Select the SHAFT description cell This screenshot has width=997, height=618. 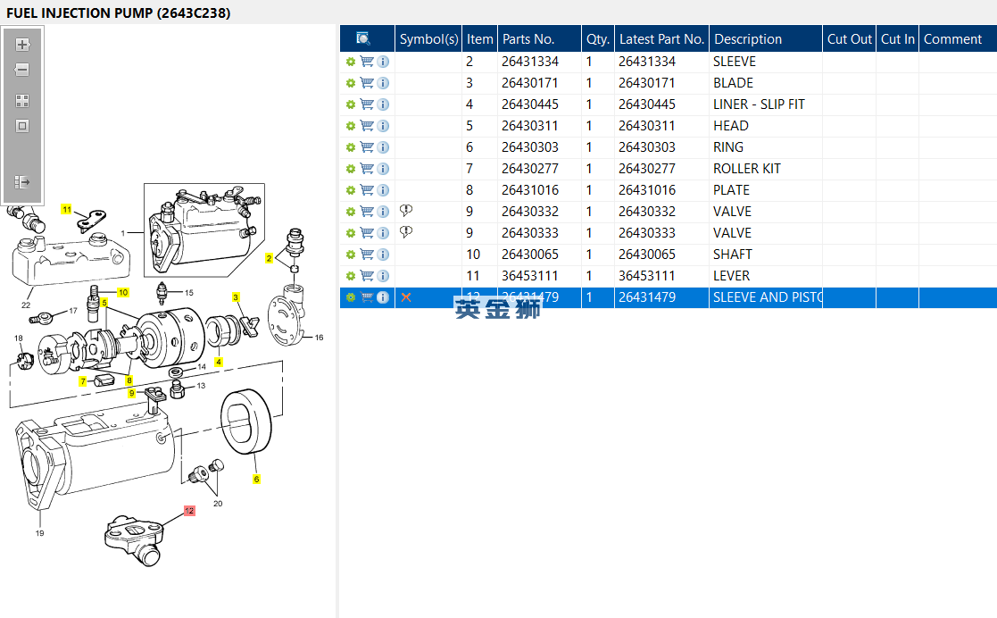(x=733, y=255)
